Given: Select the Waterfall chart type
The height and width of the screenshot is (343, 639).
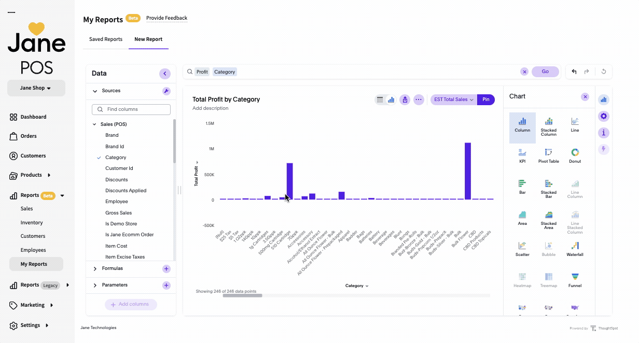Looking at the screenshot, I should 575,250.
